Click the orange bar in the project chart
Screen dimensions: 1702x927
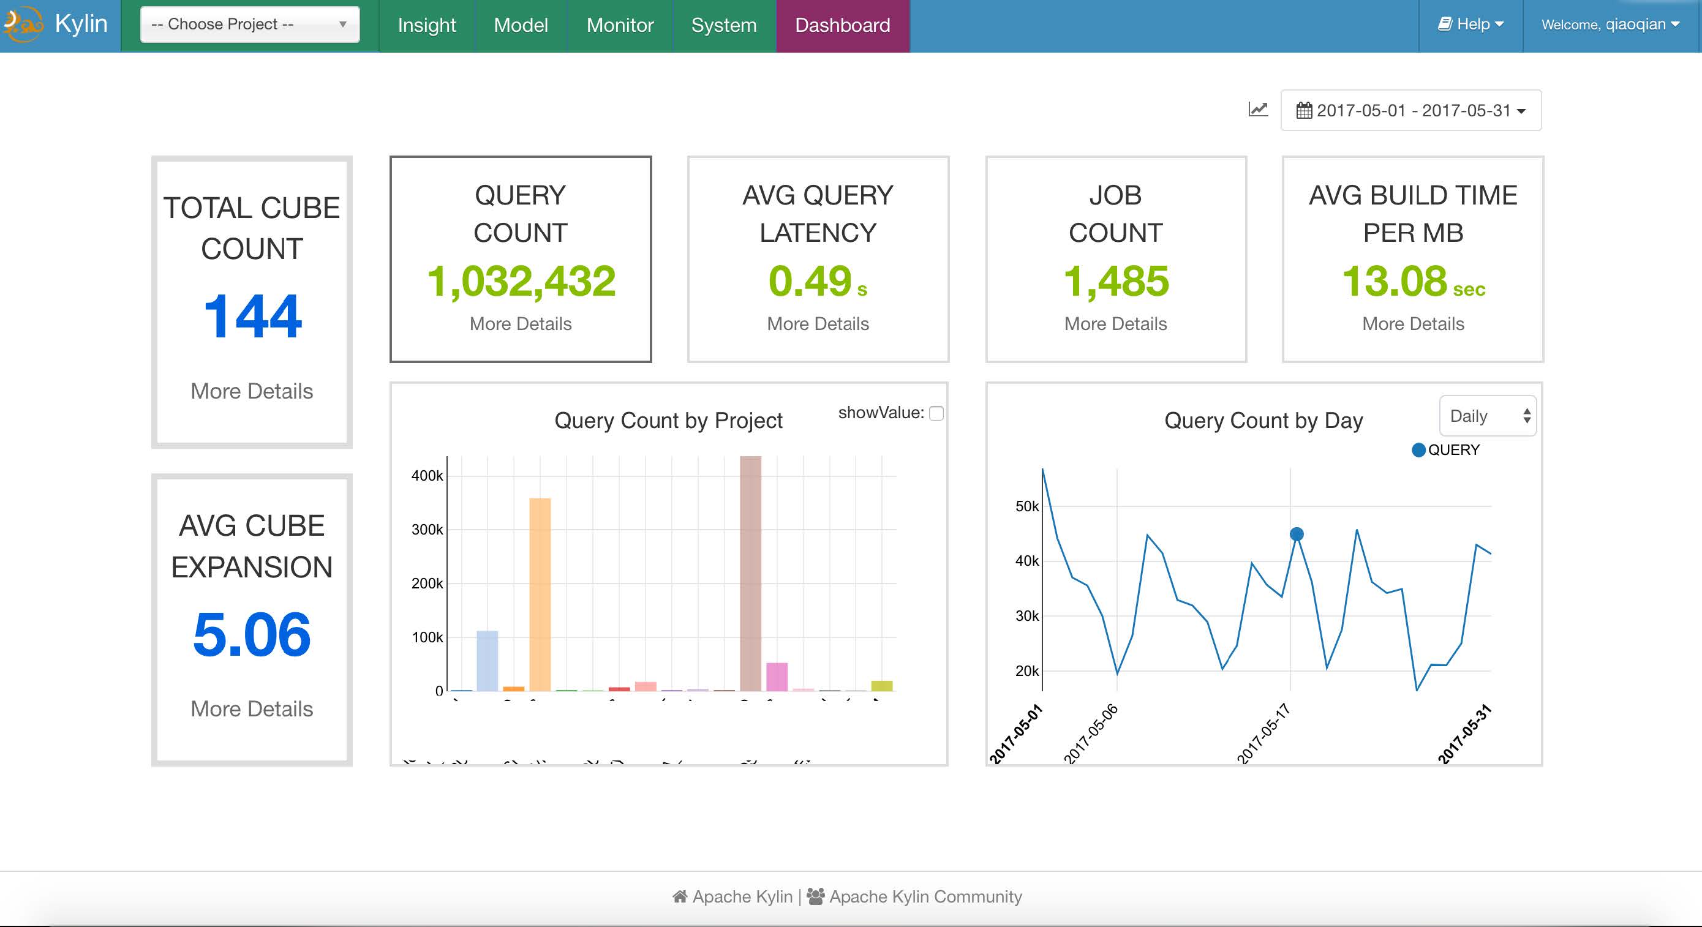(540, 595)
